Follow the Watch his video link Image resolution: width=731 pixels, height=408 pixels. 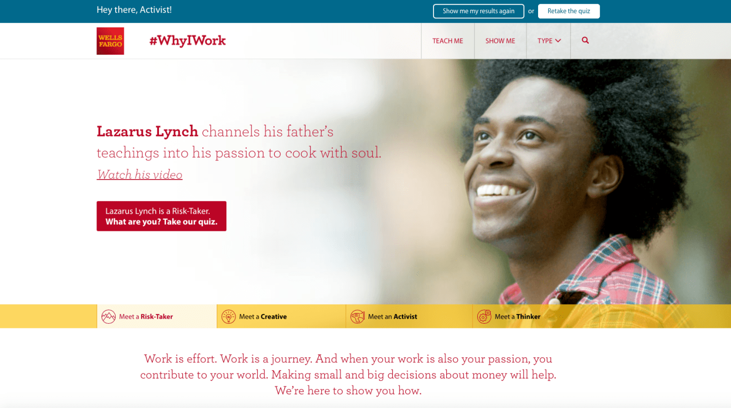click(140, 175)
